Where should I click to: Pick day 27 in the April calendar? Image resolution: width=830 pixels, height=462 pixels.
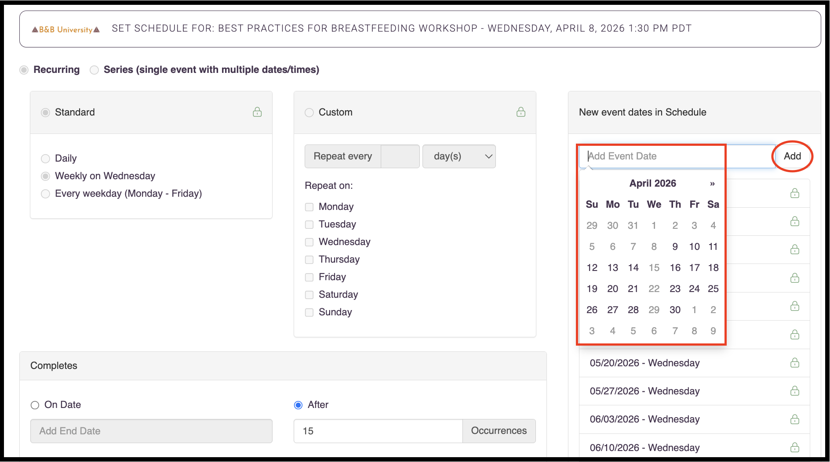point(612,310)
